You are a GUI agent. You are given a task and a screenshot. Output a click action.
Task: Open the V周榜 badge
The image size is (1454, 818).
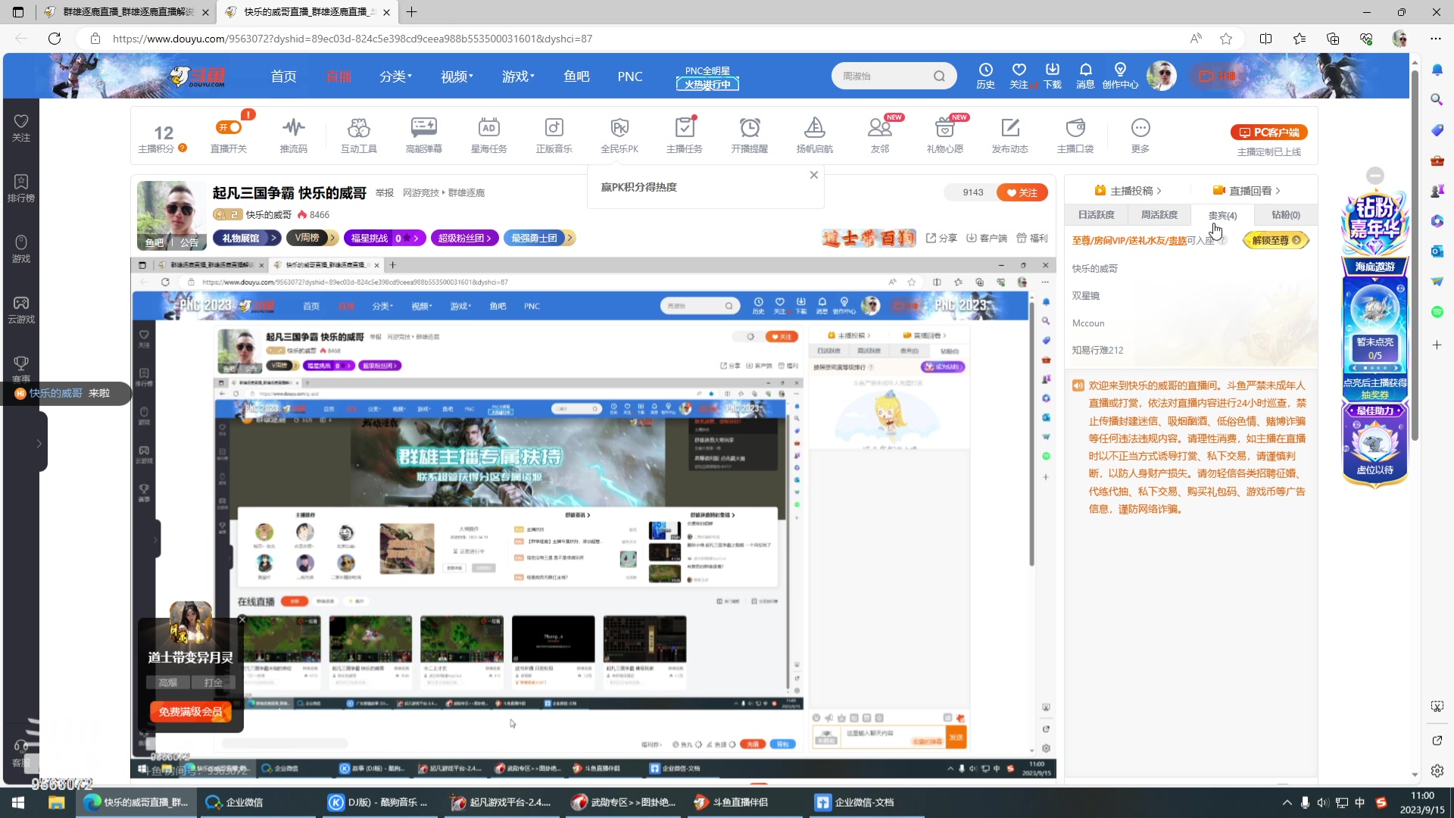point(312,238)
